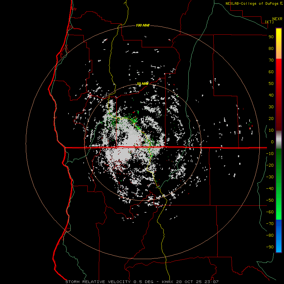Click the positive "30" velocity scale label
Image resolution: width=284 pixels, height=284 pixels.
(271, 107)
